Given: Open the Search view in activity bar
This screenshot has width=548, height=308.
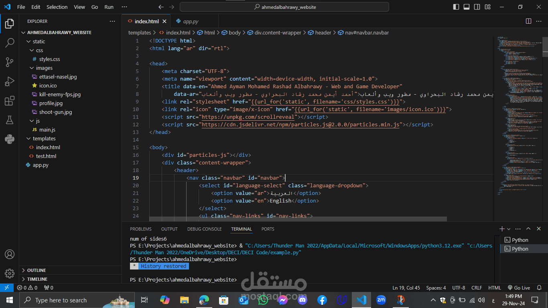Looking at the screenshot, I should pos(10,43).
